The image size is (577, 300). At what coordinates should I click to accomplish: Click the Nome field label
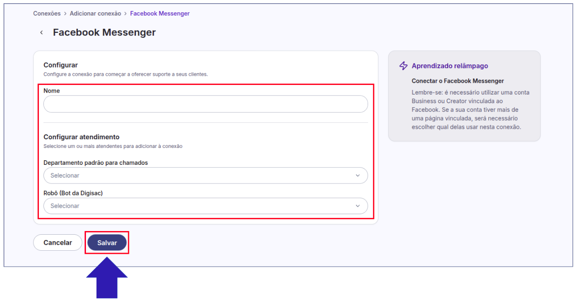point(52,91)
